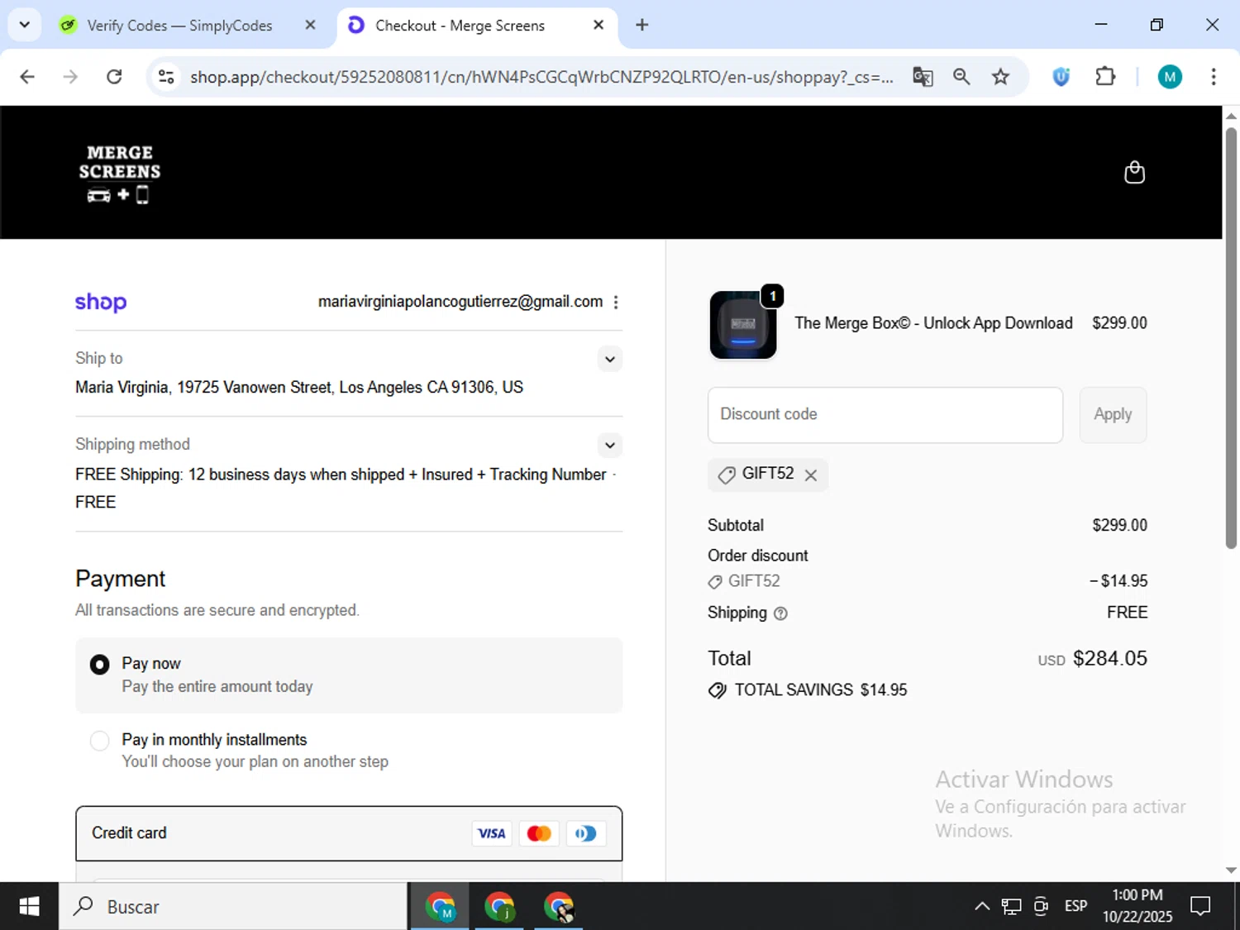Screen dimensions: 1240x930
Task: Click the Subtotal $299.00 value
Action: 1119,526
